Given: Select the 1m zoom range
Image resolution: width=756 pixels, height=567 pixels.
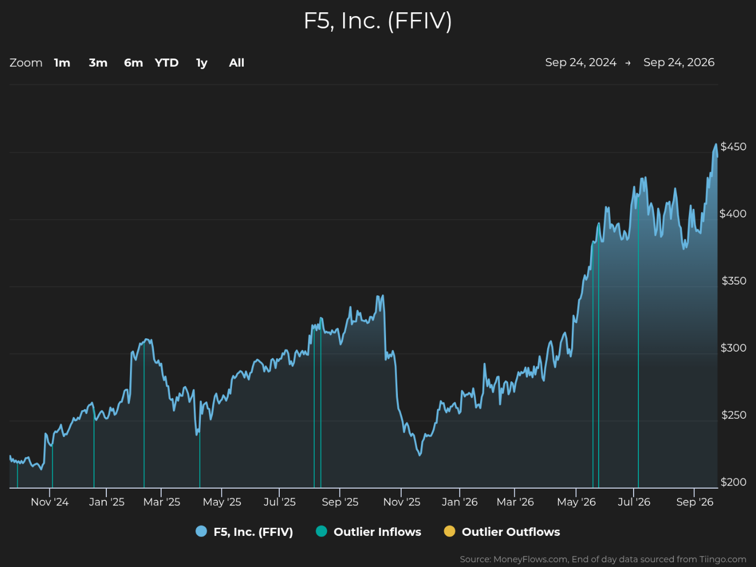Looking at the screenshot, I should [x=62, y=63].
